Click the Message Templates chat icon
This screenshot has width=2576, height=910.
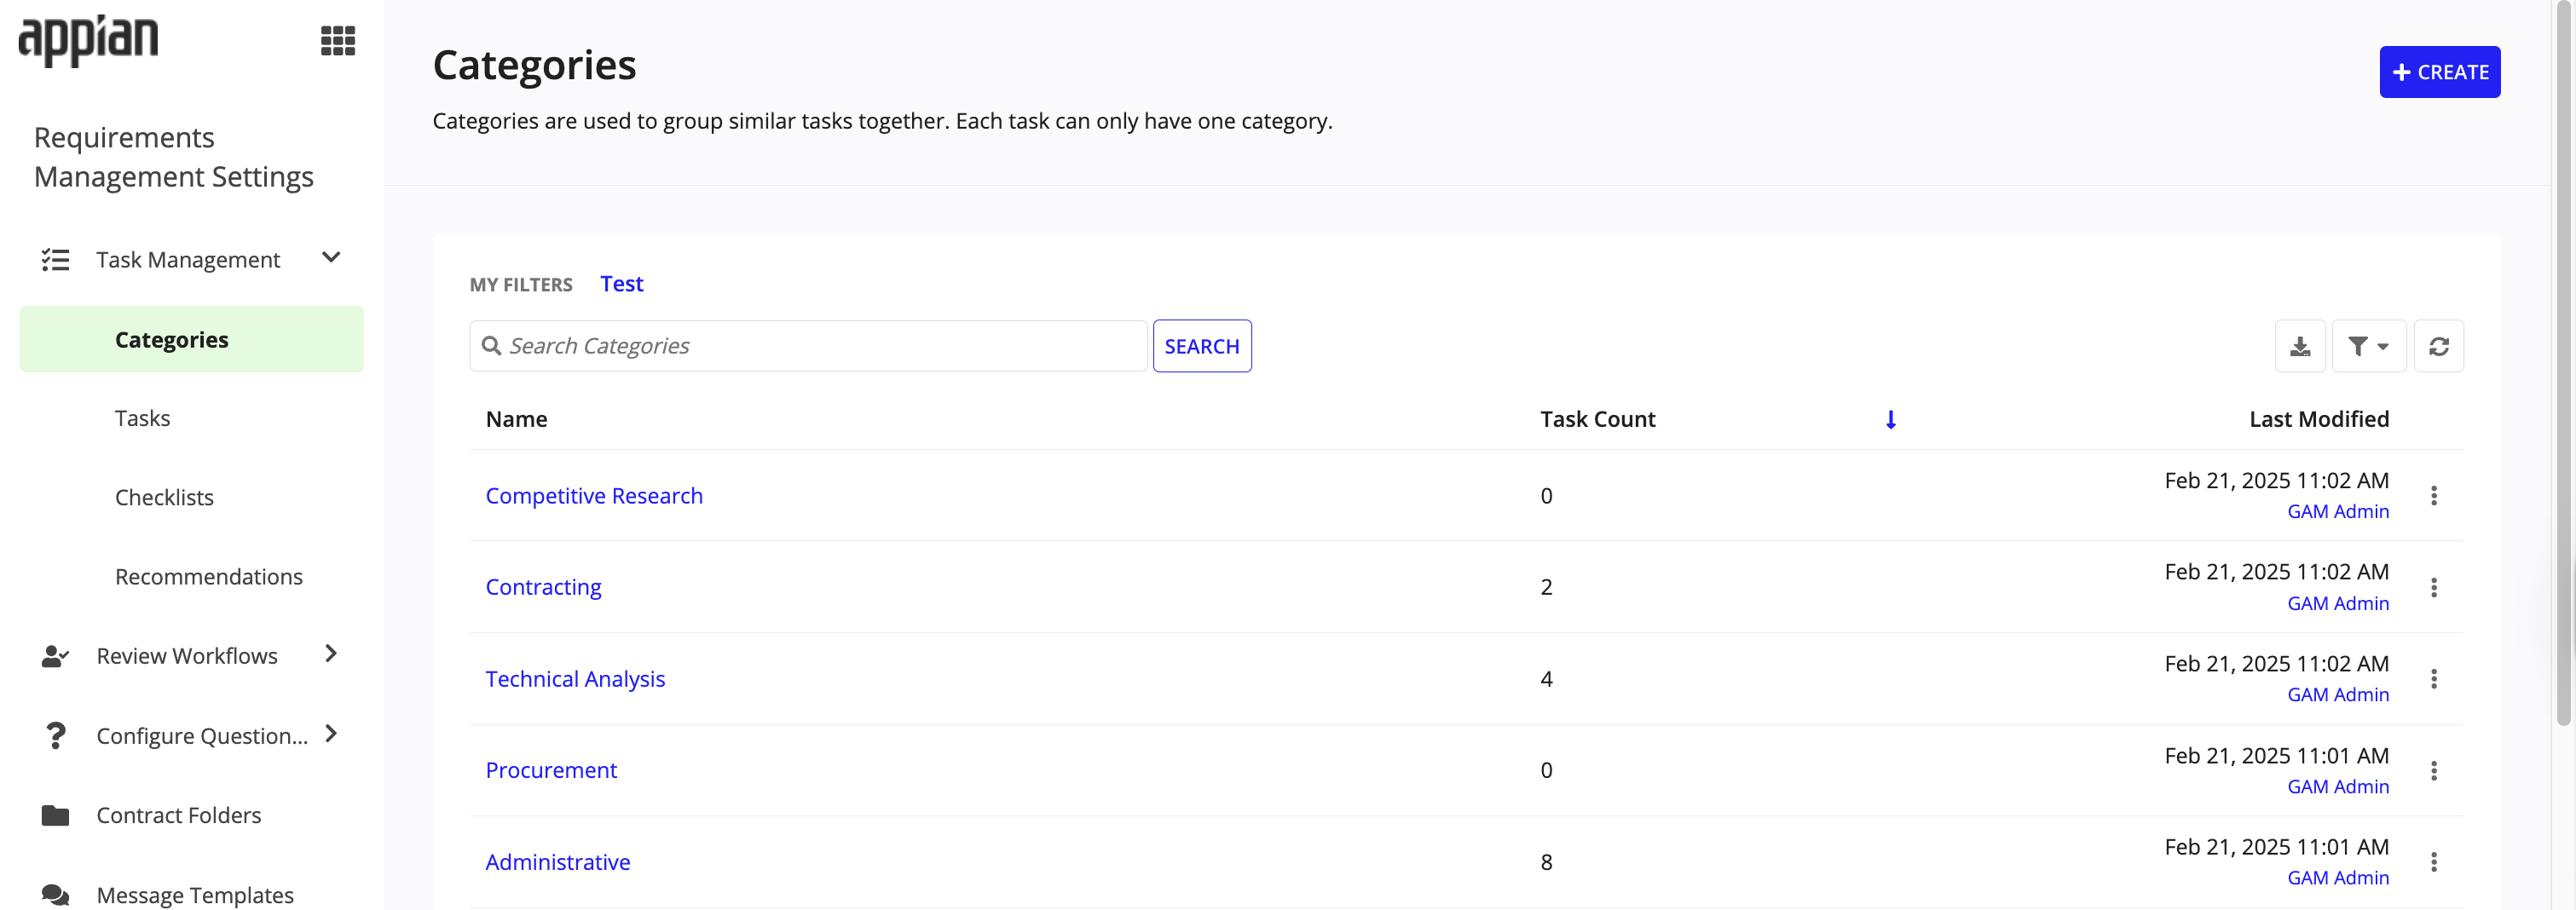pos(55,895)
